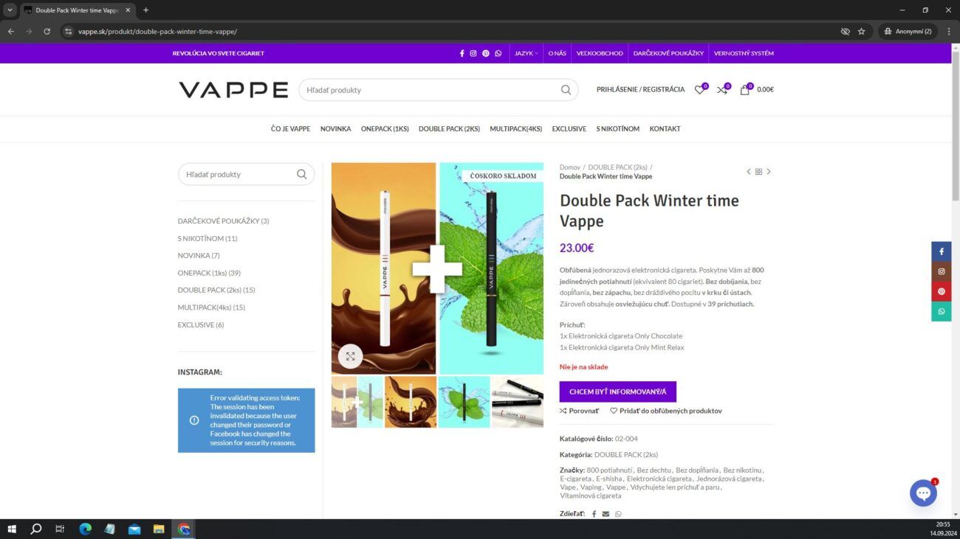Open the chat messenger bubble
This screenshot has height=539, width=960.
click(x=923, y=493)
